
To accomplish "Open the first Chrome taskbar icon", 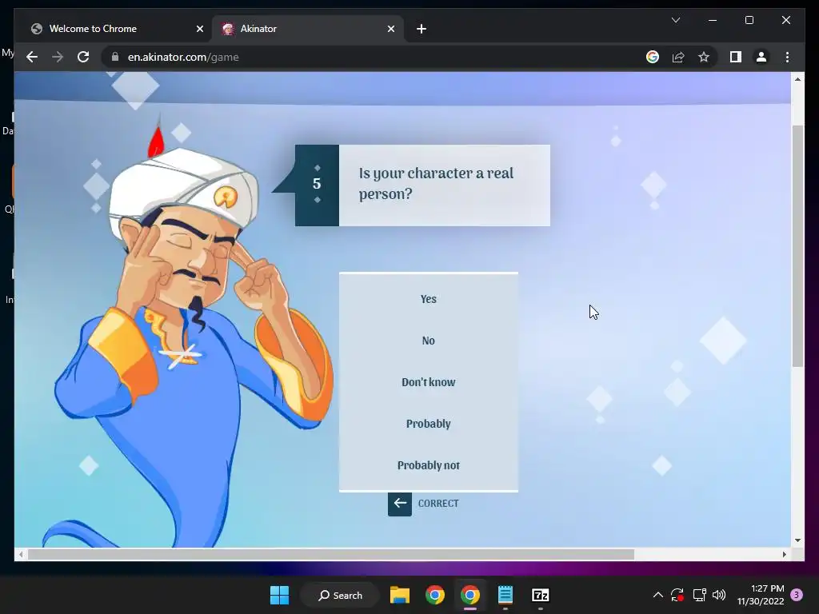I will click(434, 595).
